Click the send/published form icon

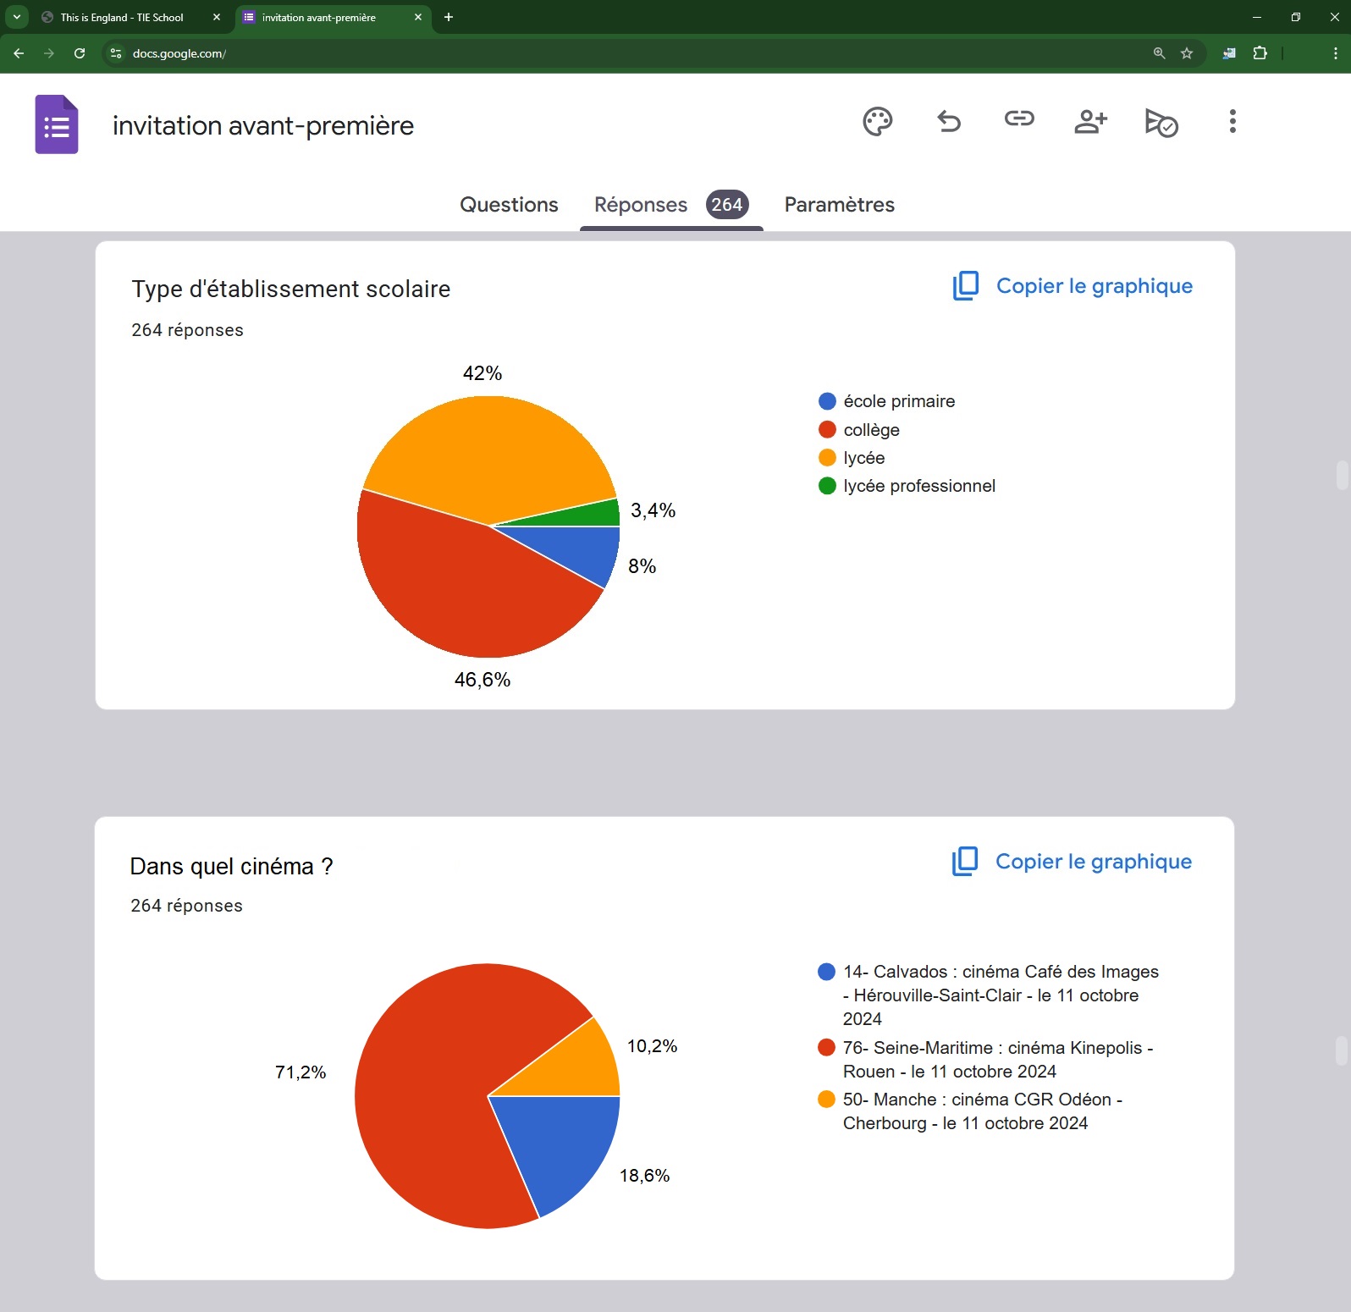(x=1161, y=123)
